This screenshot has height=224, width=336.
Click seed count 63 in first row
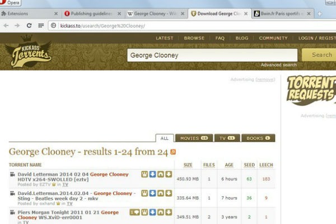pos(249,179)
